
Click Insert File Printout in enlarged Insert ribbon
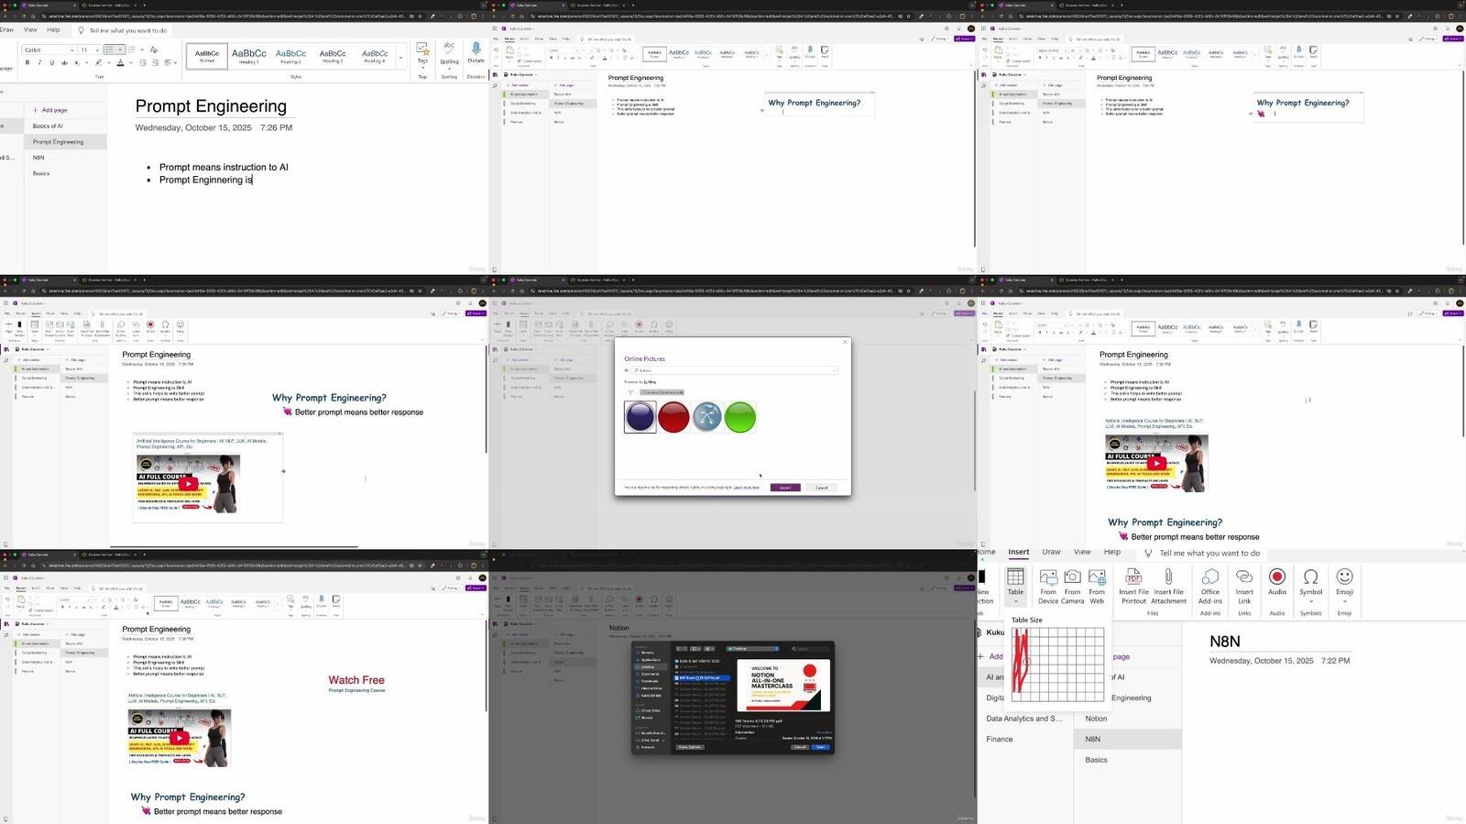1133,586
